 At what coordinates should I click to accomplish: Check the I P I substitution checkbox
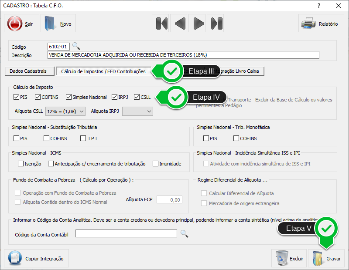click(x=83, y=138)
